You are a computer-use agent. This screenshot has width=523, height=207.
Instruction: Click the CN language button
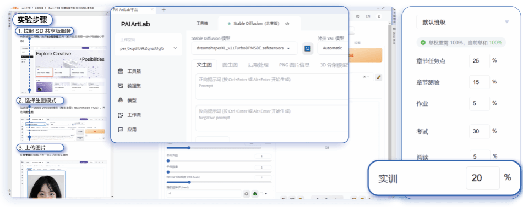tap(368, 16)
